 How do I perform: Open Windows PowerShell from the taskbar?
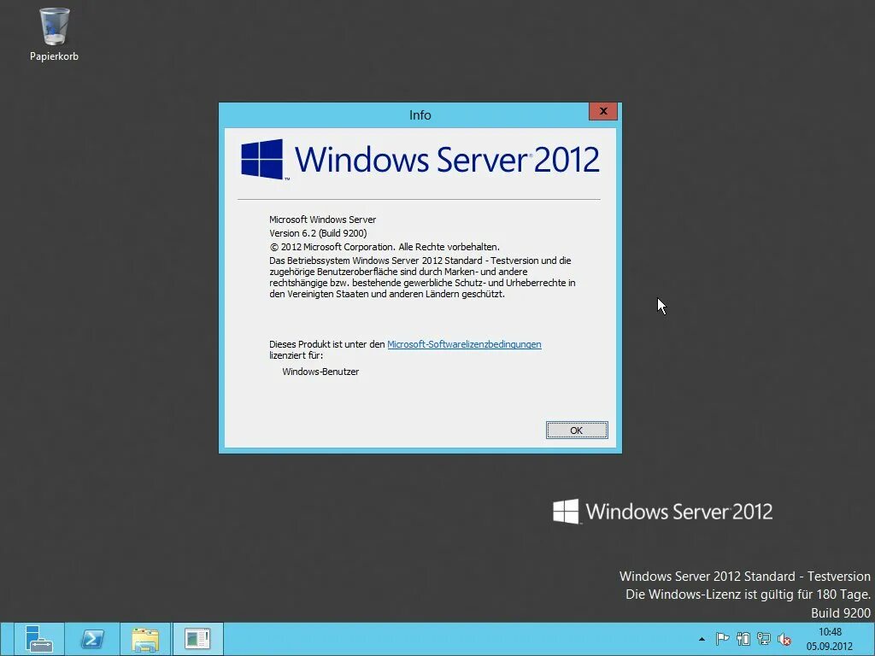coord(92,639)
